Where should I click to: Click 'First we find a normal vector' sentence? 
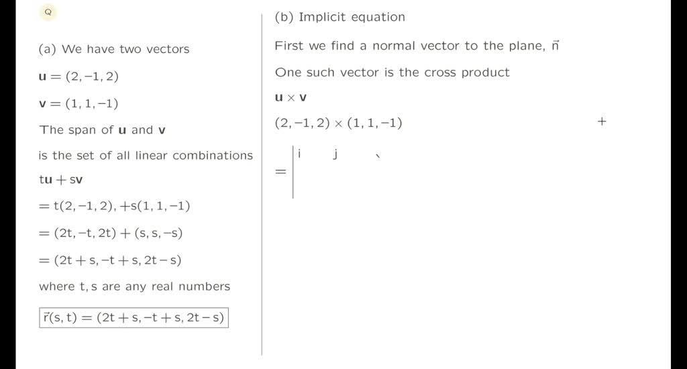[417, 46]
